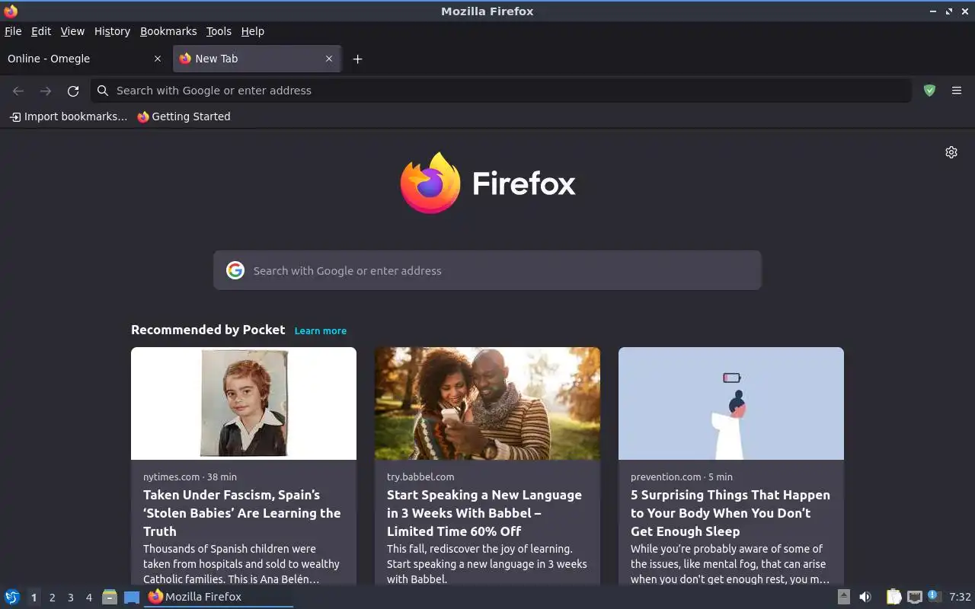Viewport: 975px width, 609px height.
Task: Click the Back navigation arrow
Action: 18,91
